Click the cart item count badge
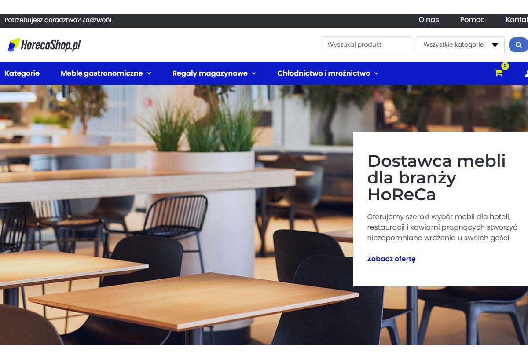 505,66
